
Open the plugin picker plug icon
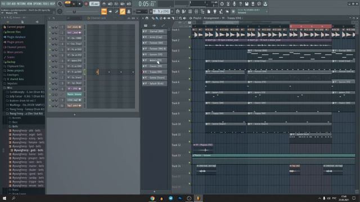(215, 11)
